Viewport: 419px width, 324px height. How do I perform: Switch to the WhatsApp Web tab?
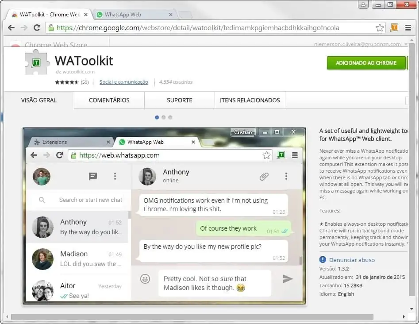click(x=135, y=15)
